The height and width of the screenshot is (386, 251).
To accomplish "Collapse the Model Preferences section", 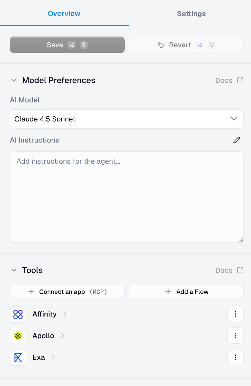I will pos(14,80).
